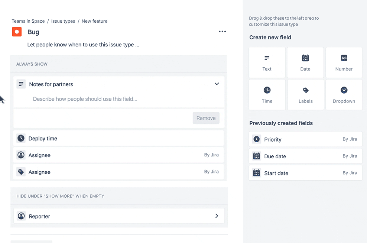
Task: Select the Due date field row
Action: tap(305, 156)
